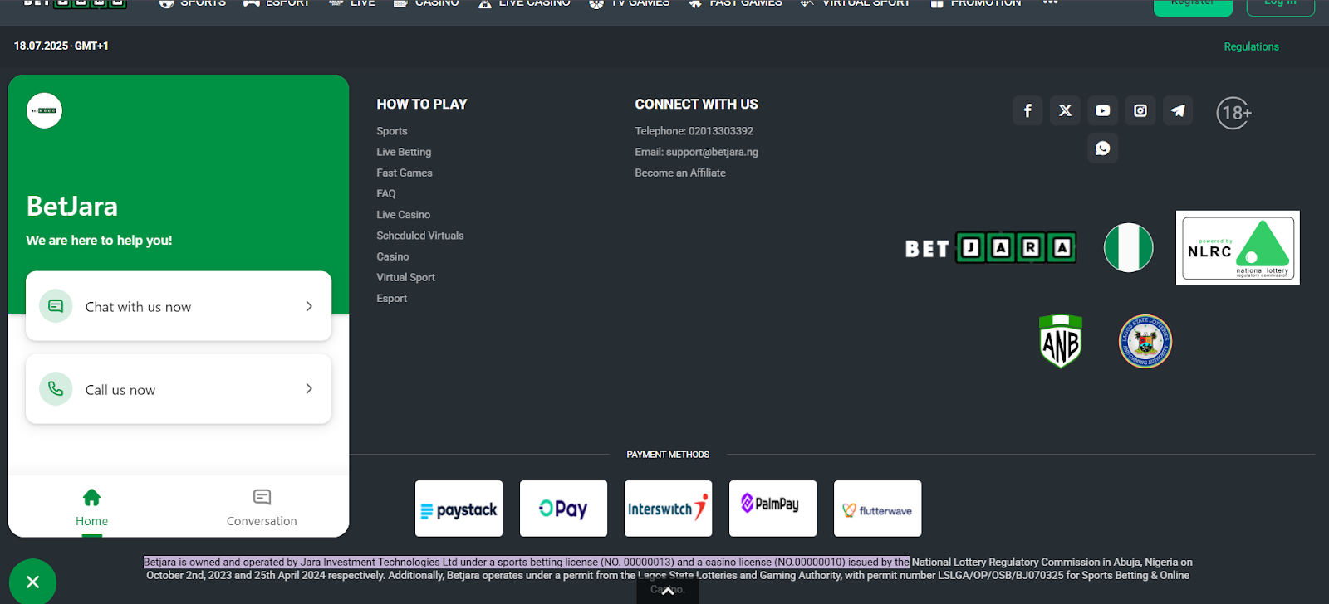
Task: Open the Live Betting link
Action: tap(404, 152)
